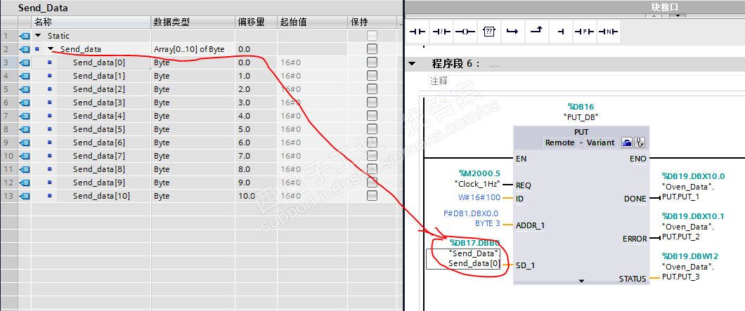Click the tag icon in Send_data[10] row

pos(24,196)
